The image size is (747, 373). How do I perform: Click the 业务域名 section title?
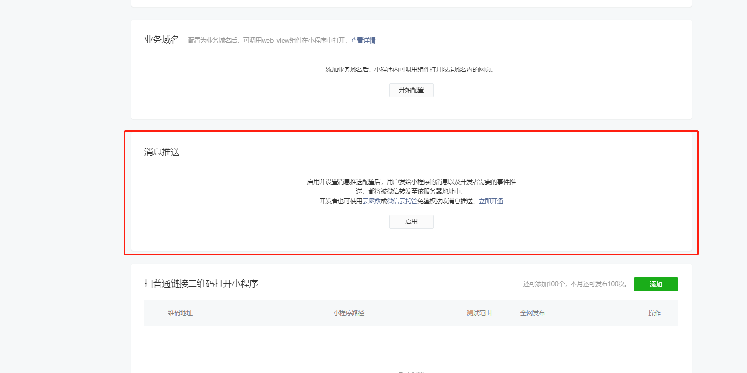click(x=162, y=40)
